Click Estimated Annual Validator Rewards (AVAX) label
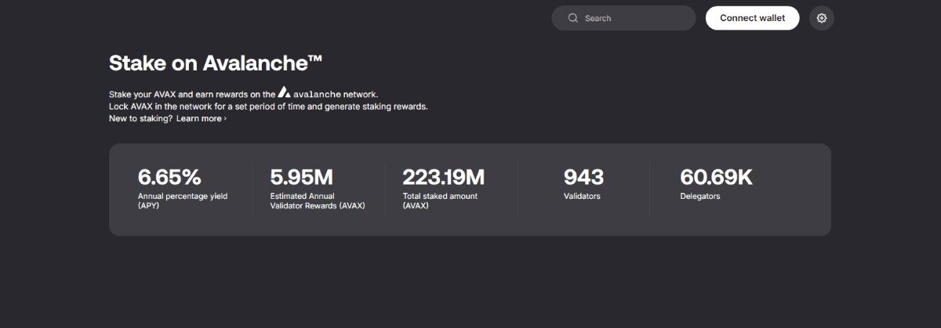941x328 pixels. (318, 201)
